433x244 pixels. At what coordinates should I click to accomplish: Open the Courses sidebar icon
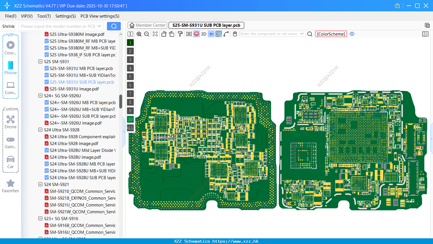(11, 48)
